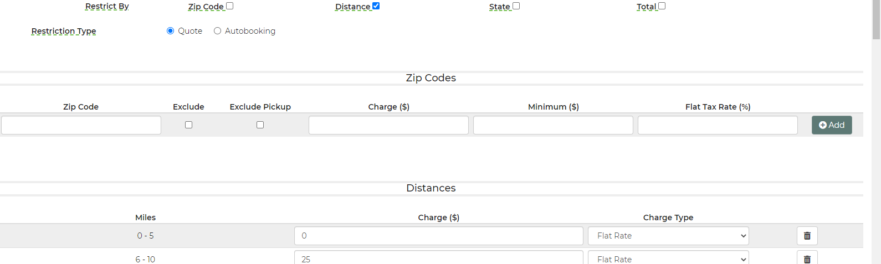Check the State restriction checkbox
881x264 pixels.
[x=516, y=6]
